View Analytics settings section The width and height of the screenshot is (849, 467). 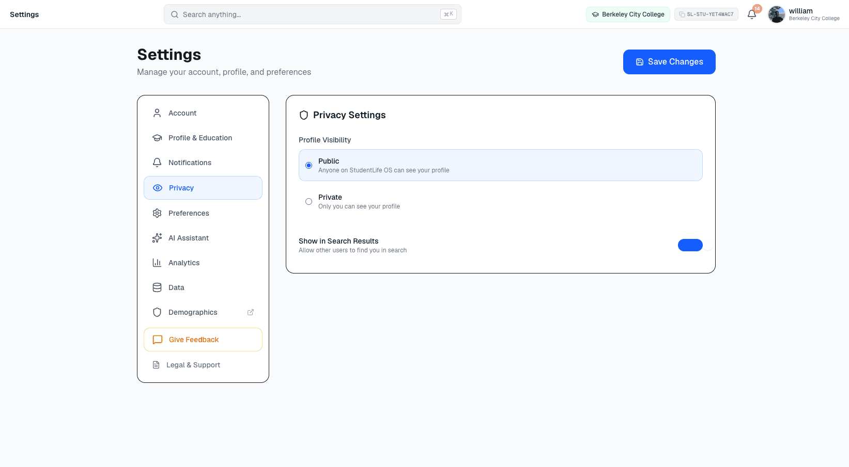pos(203,263)
